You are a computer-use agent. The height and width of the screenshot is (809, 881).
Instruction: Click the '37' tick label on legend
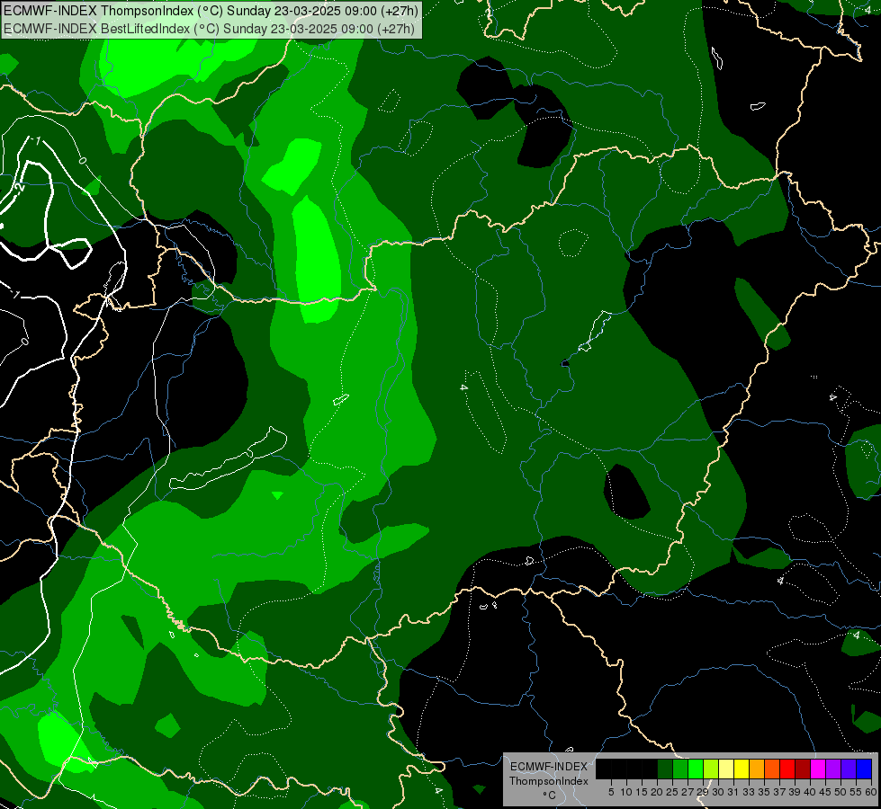pyautogui.click(x=778, y=792)
